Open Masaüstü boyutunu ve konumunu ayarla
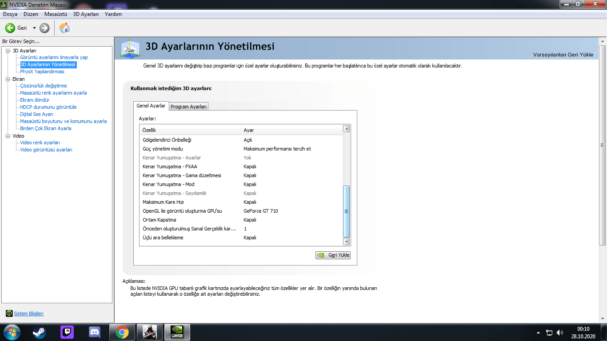The height and width of the screenshot is (341, 607). 64,121
